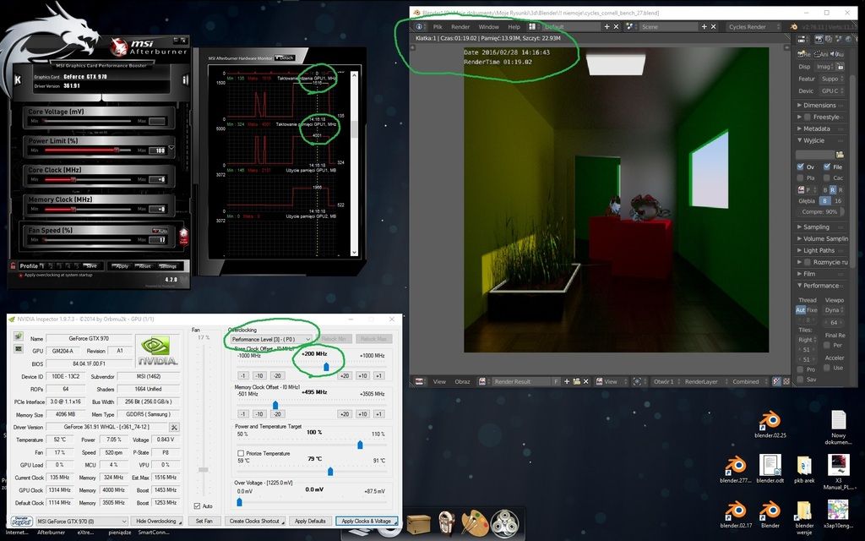Delete the Blender scene with X icon

[x=713, y=26]
